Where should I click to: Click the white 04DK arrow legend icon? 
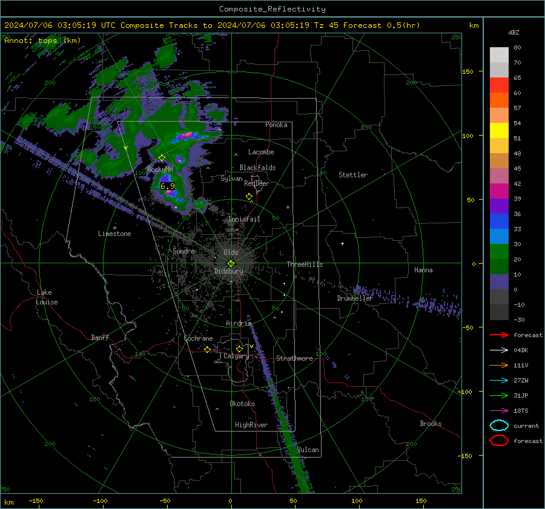click(499, 350)
